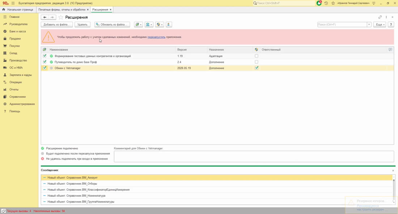Screen dimensions: 398x214
Task: Click Обновить из файла button
Action: (112, 24)
